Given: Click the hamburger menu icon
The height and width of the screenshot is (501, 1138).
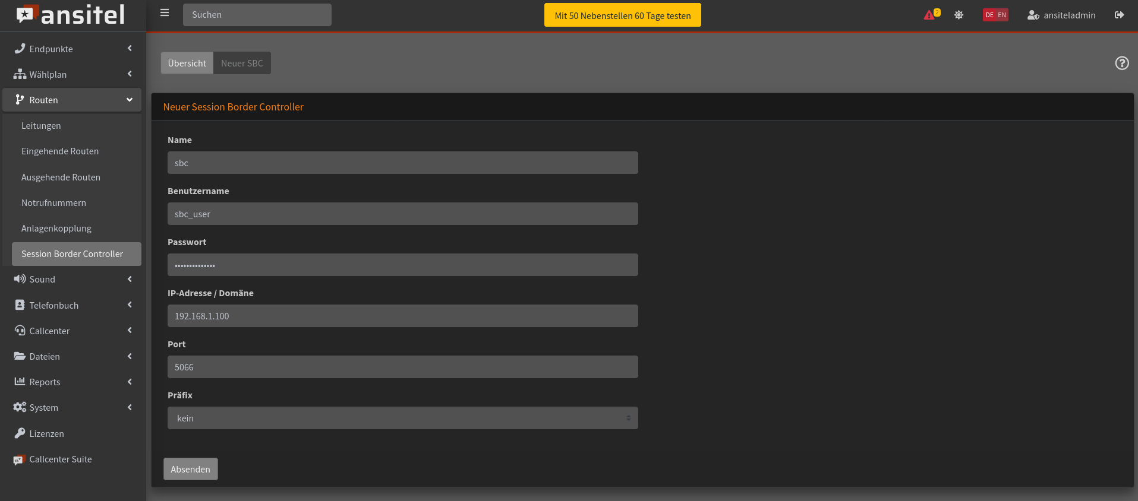Looking at the screenshot, I should click(165, 13).
